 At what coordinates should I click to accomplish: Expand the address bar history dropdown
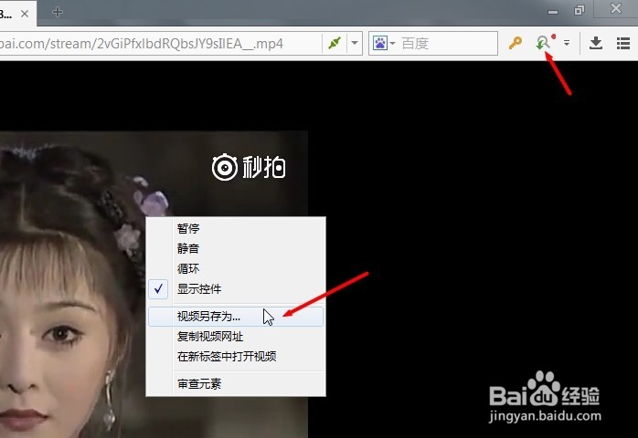coord(355,43)
